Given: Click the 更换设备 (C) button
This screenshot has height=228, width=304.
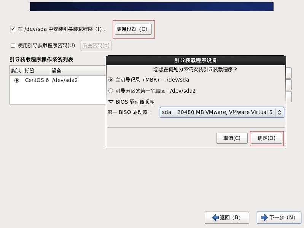Looking at the screenshot, I should click(133, 29).
